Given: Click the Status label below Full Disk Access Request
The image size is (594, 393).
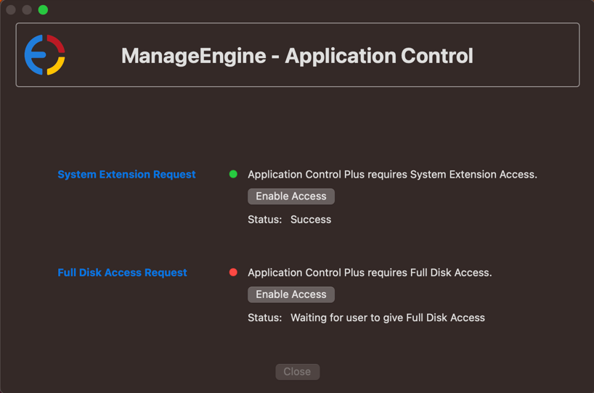Looking at the screenshot, I should tap(264, 318).
